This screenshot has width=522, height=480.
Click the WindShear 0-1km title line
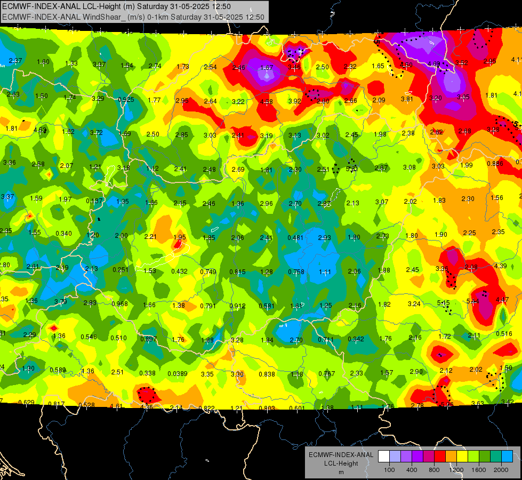[x=133, y=17]
